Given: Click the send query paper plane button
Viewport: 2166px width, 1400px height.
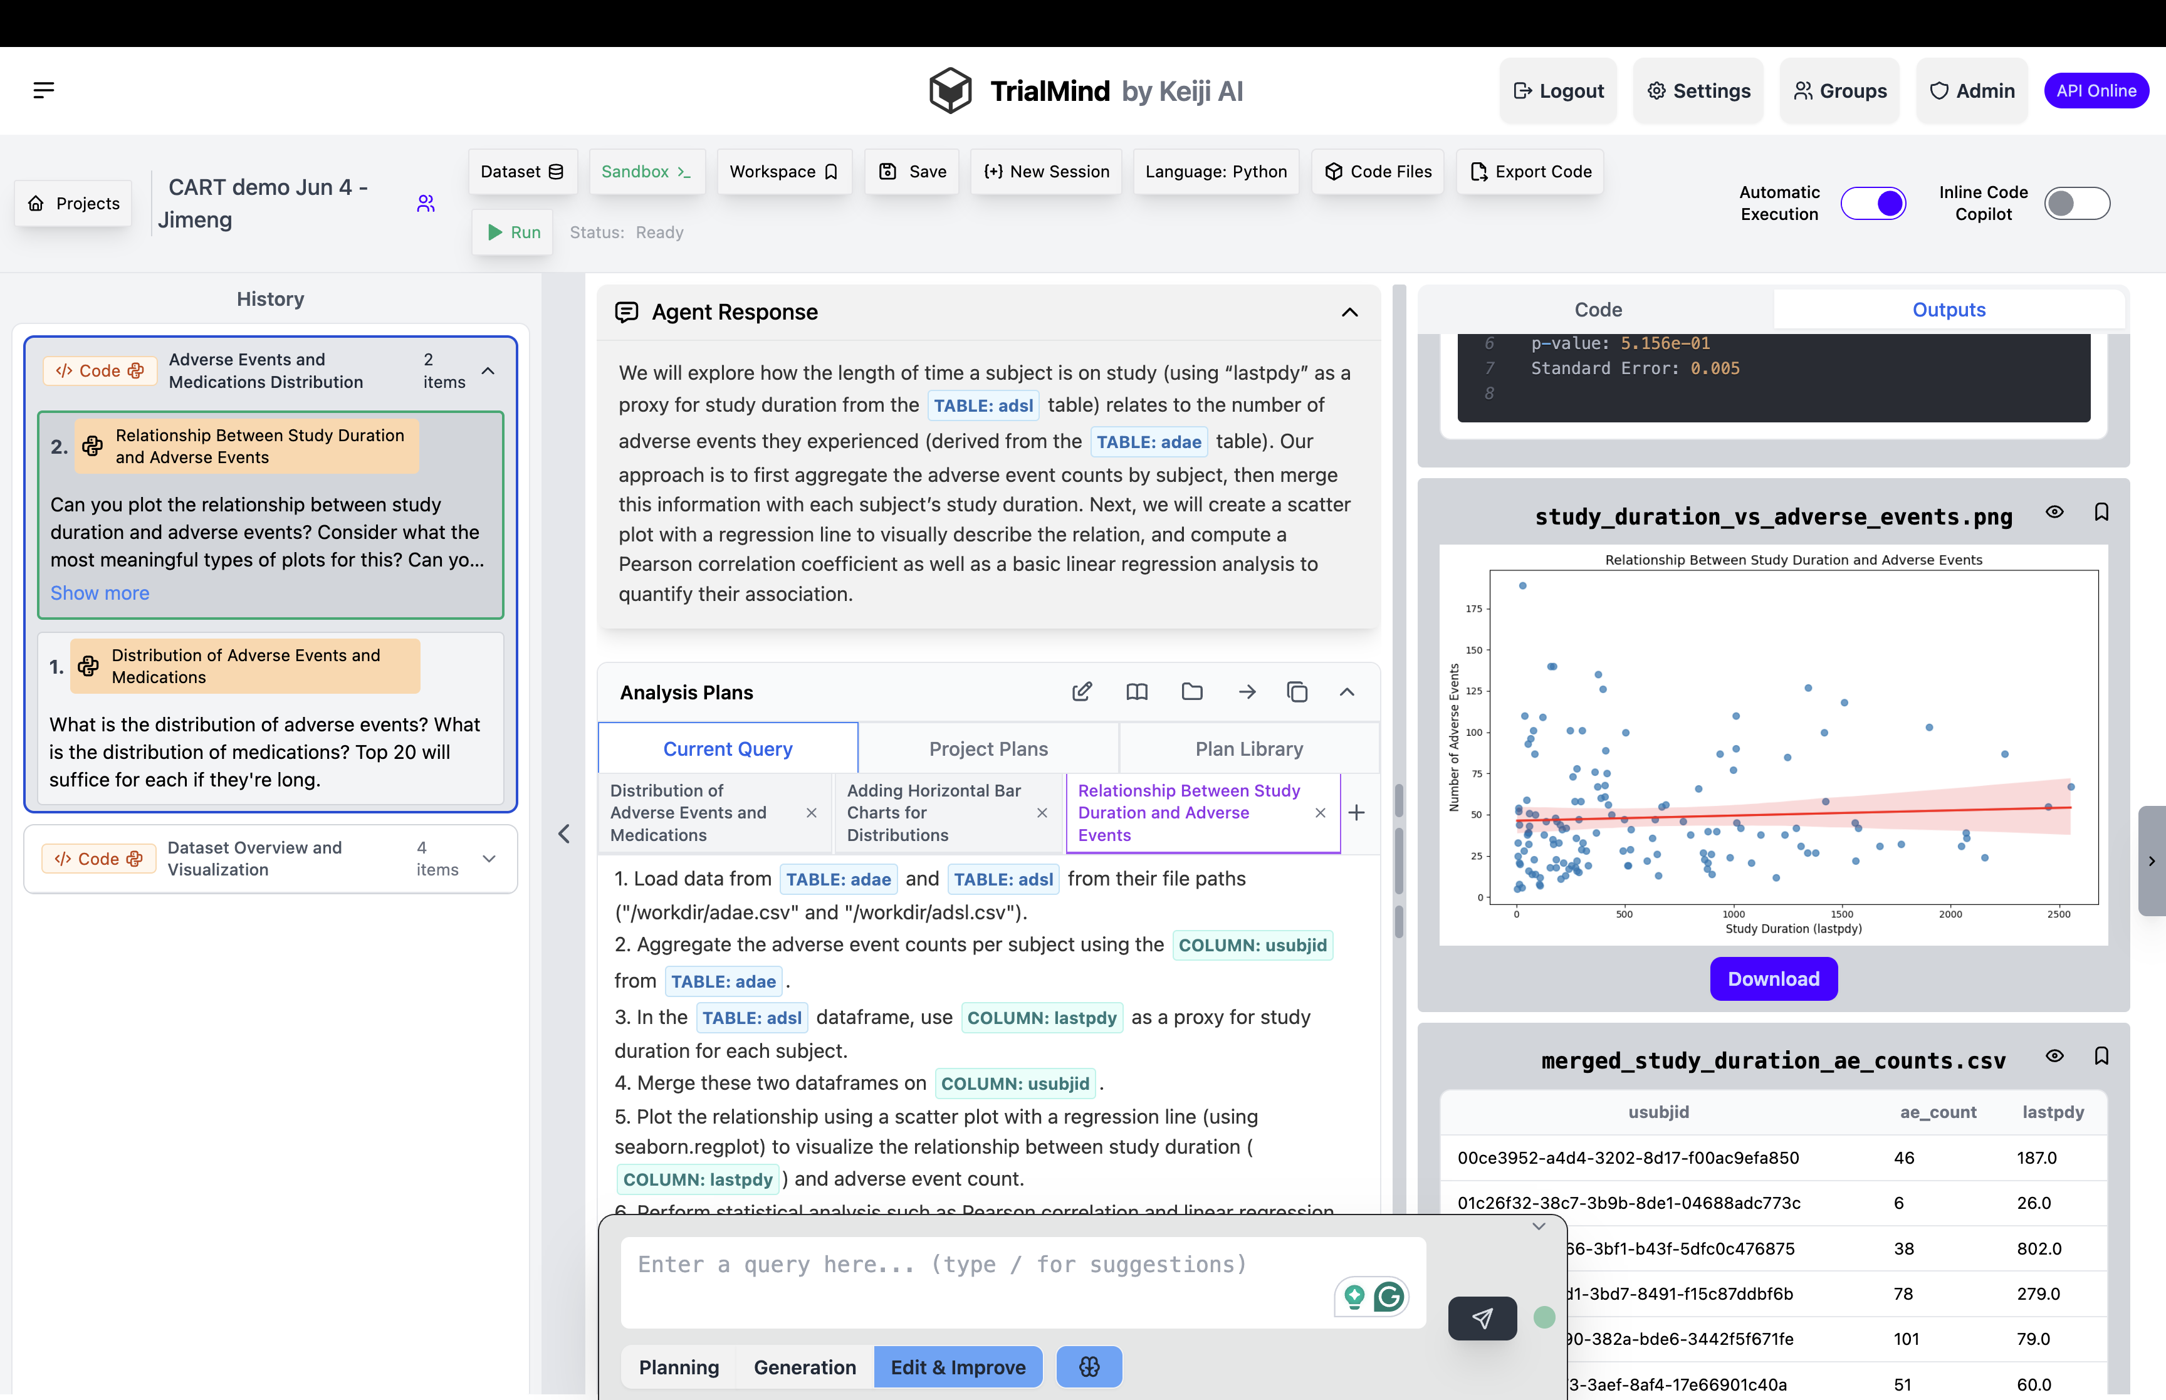Looking at the screenshot, I should click(x=1482, y=1318).
